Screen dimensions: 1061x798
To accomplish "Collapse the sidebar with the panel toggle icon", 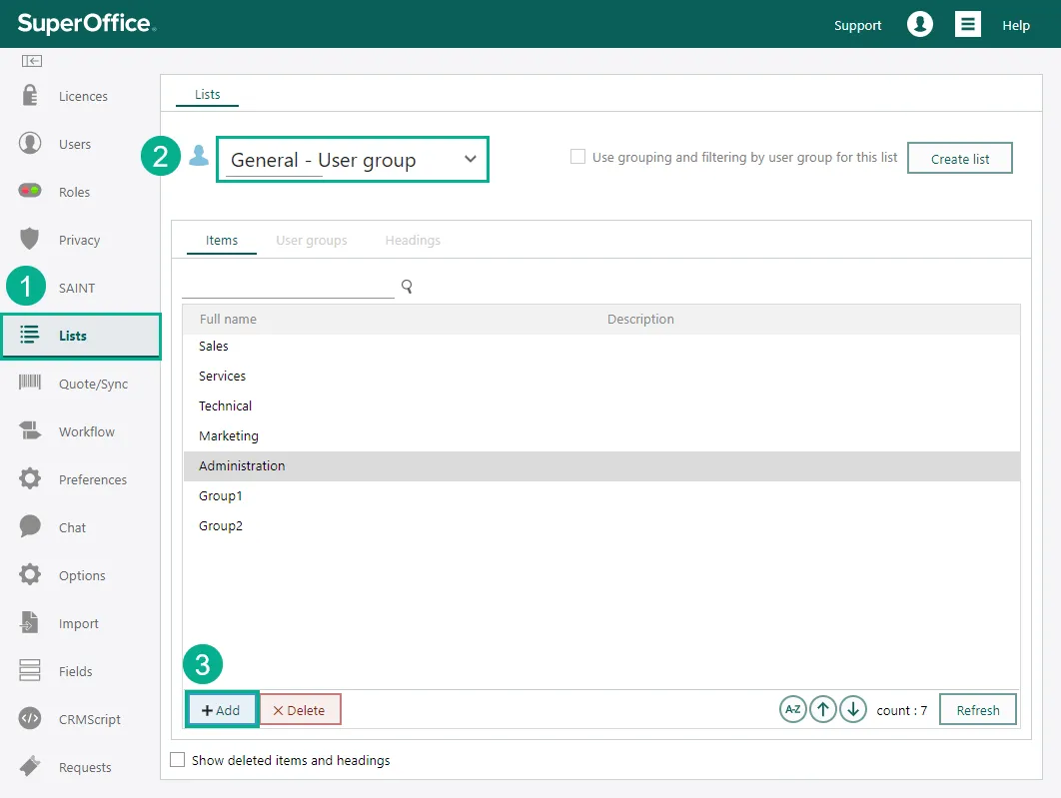I will pos(32,61).
